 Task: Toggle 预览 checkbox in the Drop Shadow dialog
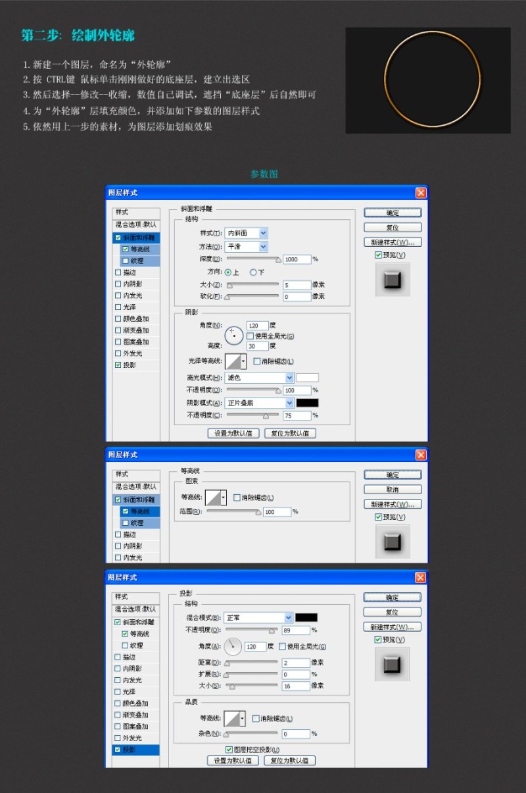click(378, 639)
